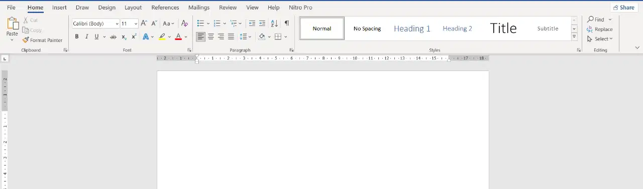Click the Numbering list icon
Viewport: 643px width, 189px height.
(x=217, y=23)
